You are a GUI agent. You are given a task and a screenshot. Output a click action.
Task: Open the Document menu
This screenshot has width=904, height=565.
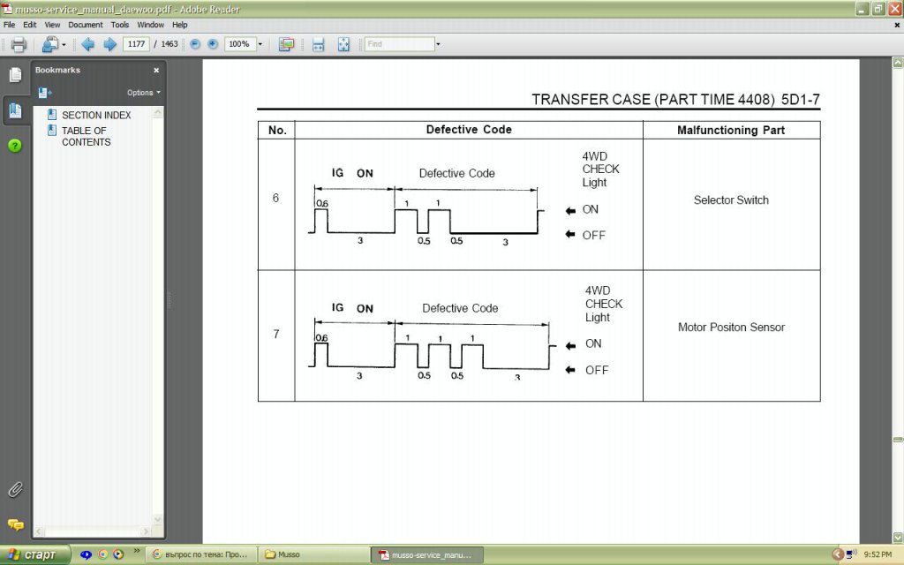tap(86, 26)
